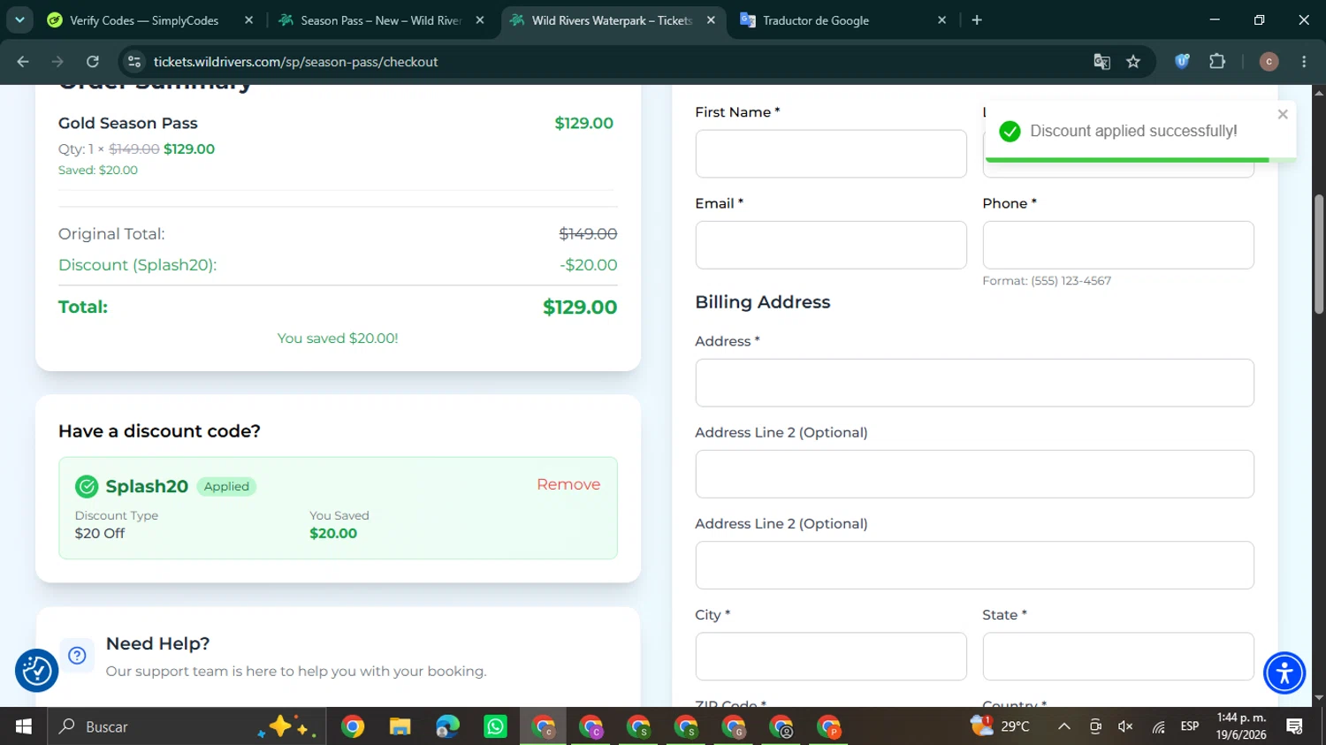Open WhatsApp from the taskbar

[x=496, y=727]
